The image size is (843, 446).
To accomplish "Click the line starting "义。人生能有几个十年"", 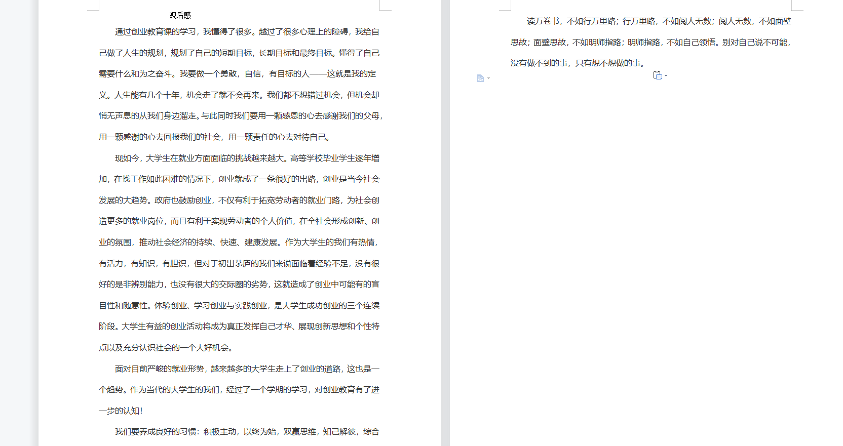I will click(x=239, y=95).
